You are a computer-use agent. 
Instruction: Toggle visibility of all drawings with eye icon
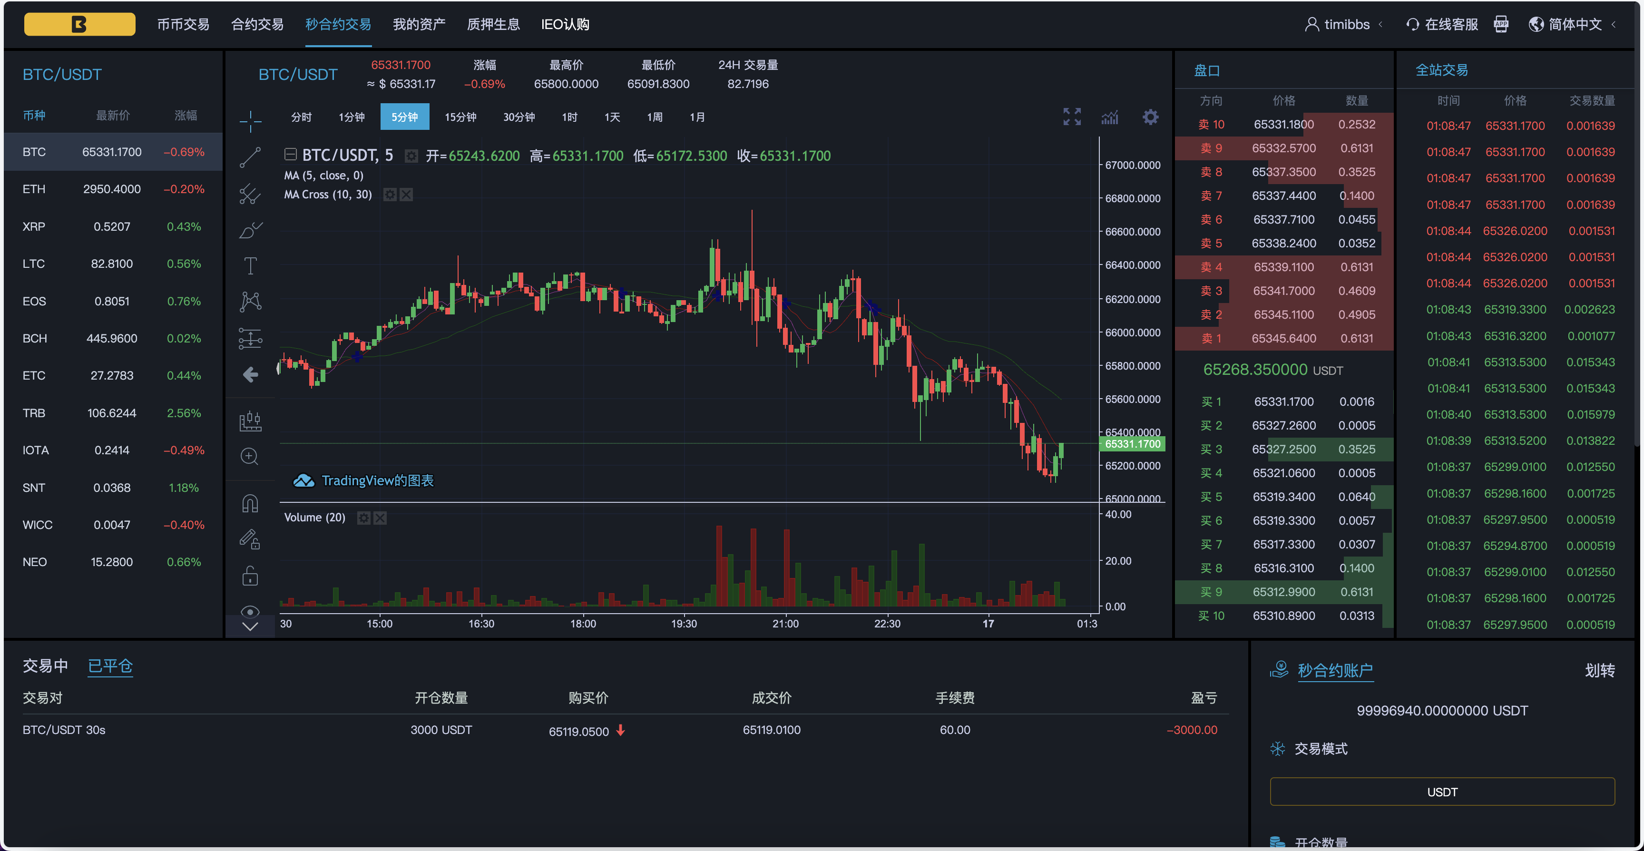click(250, 612)
